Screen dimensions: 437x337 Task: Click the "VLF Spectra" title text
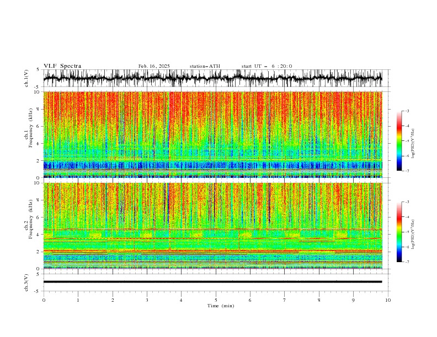tap(62, 66)
